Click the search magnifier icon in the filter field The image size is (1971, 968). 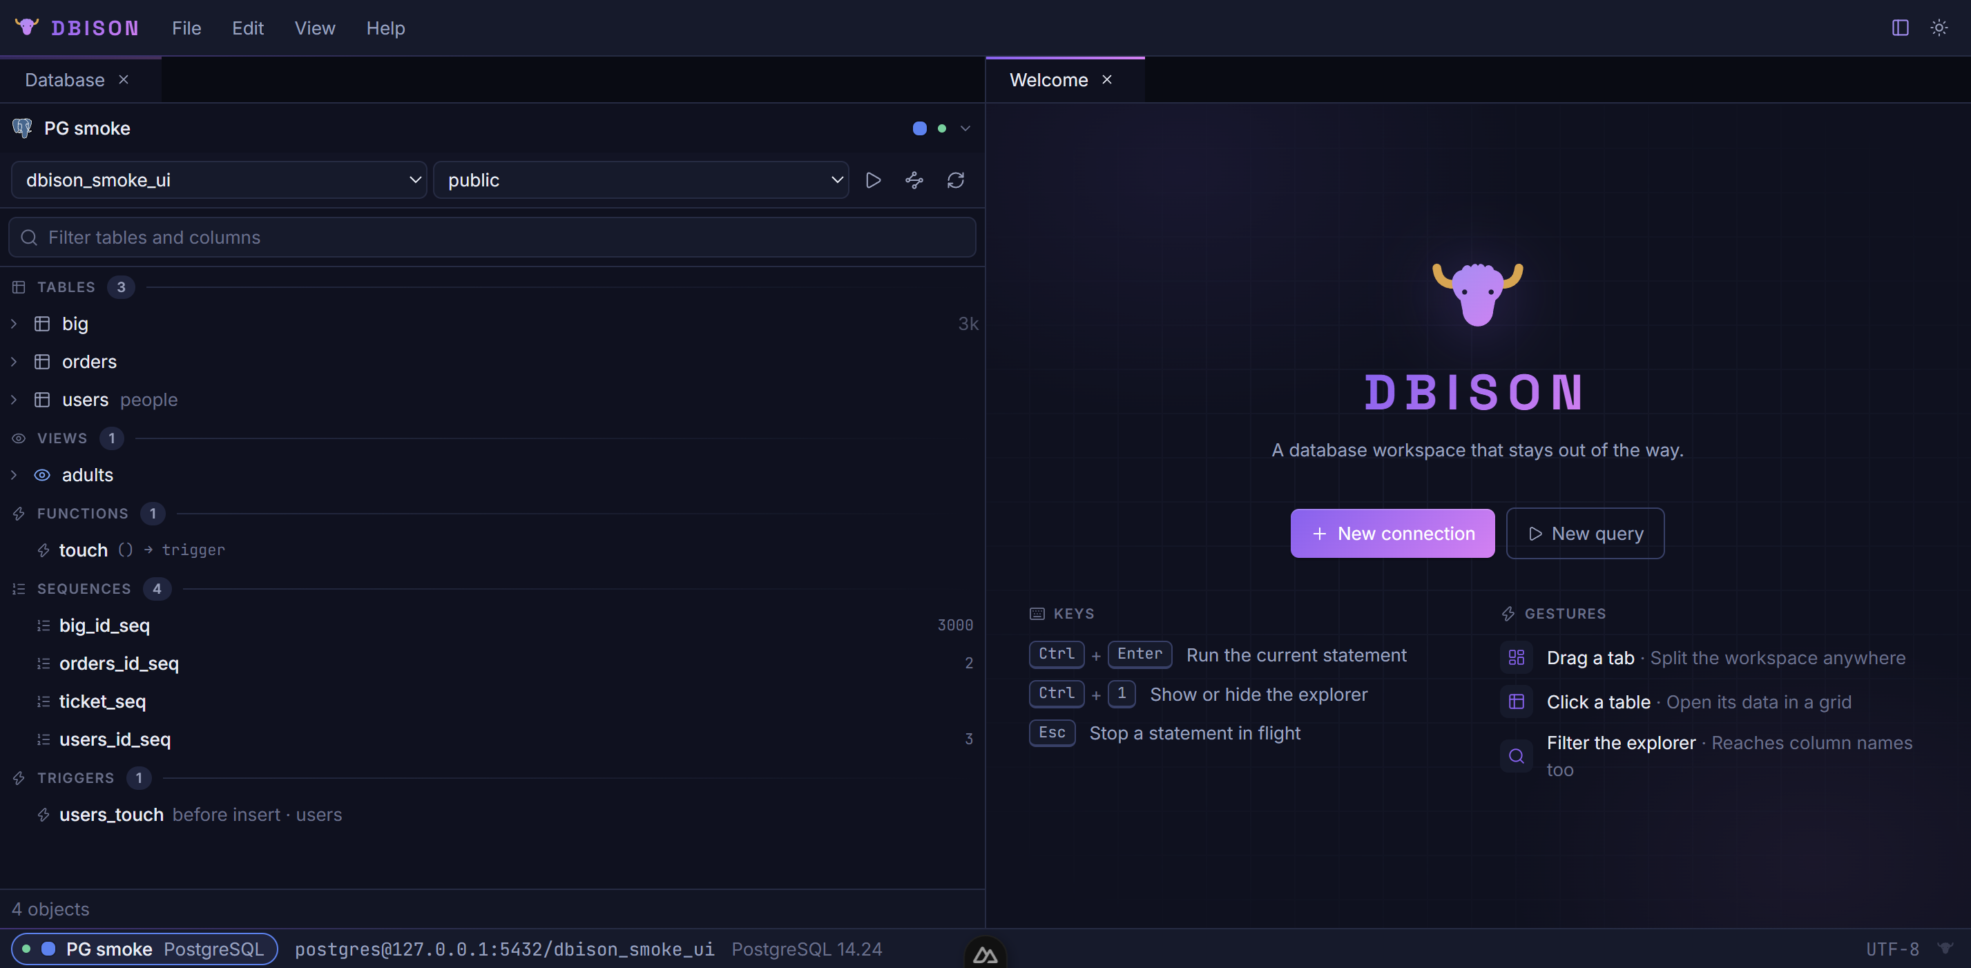pyautogui.click(x=29, y=238)
